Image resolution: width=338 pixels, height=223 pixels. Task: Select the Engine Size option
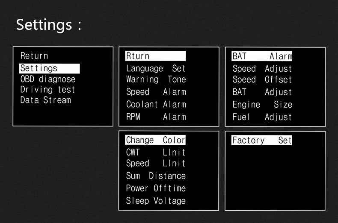262,105
